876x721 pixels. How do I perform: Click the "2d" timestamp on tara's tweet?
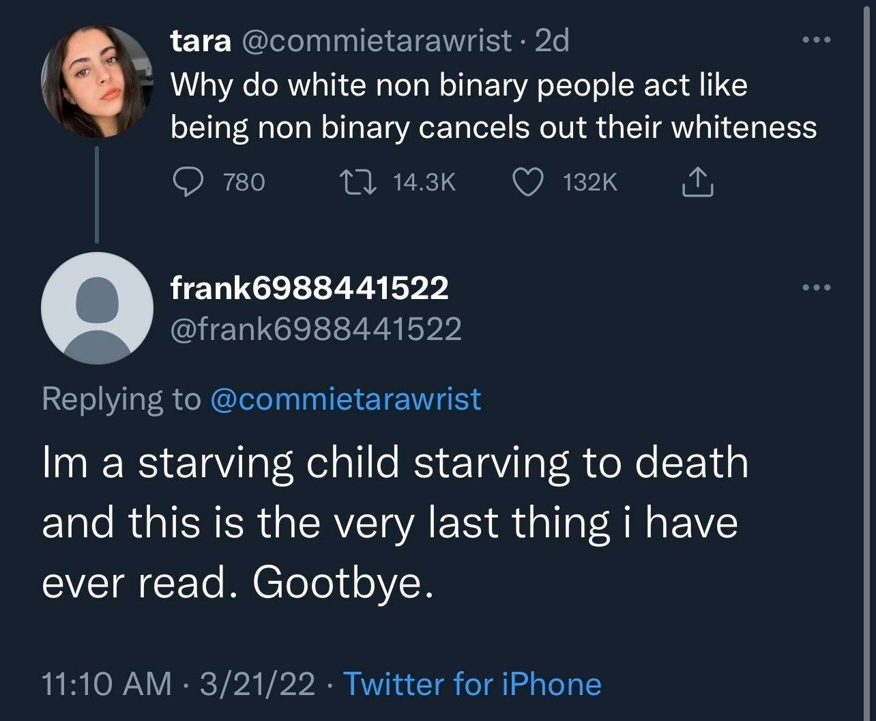(x=552, y=42)
